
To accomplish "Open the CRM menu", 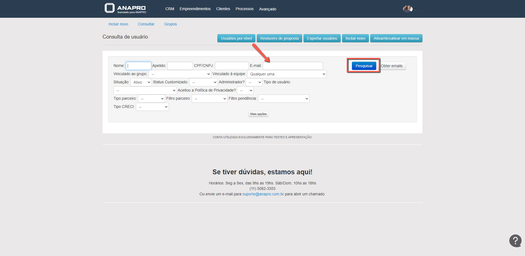I will coord(170,9).
